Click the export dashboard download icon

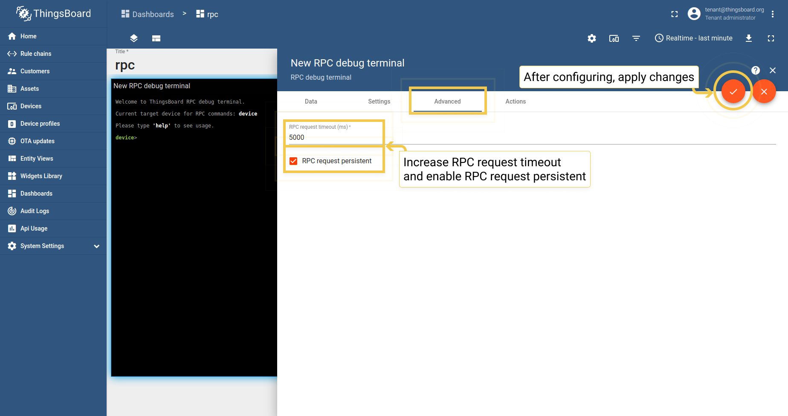point(748,38)
